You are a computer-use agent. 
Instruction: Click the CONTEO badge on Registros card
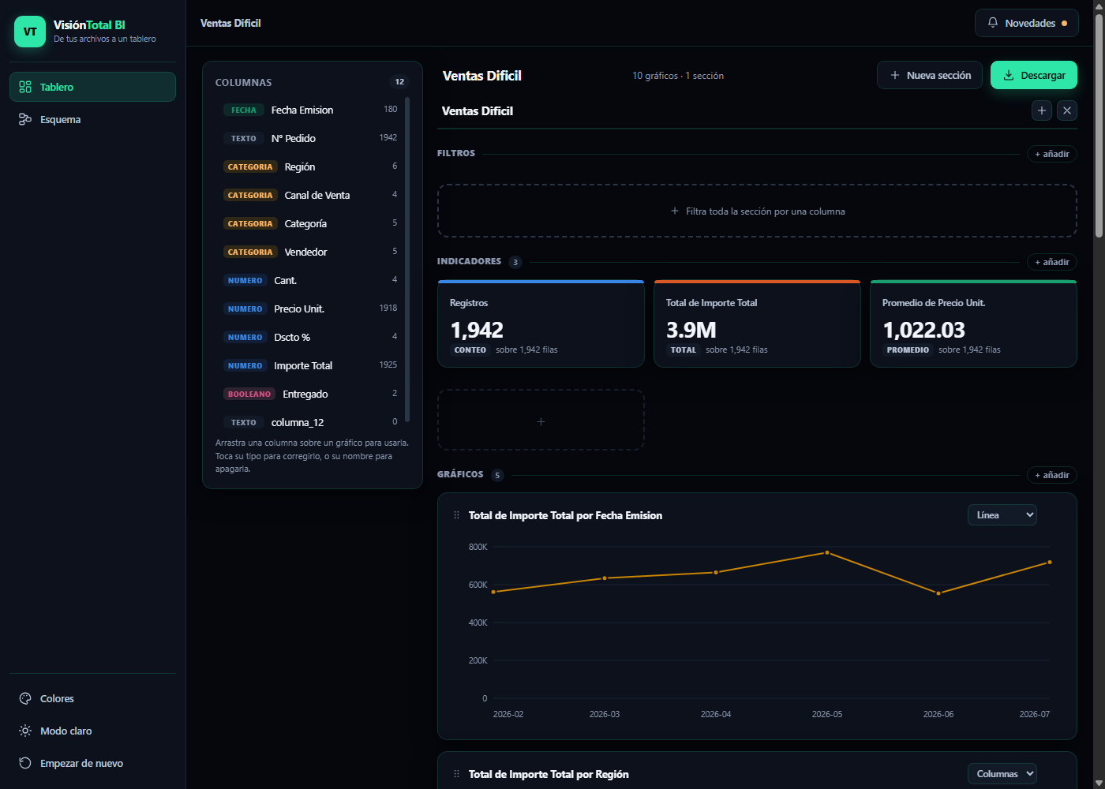470,350
